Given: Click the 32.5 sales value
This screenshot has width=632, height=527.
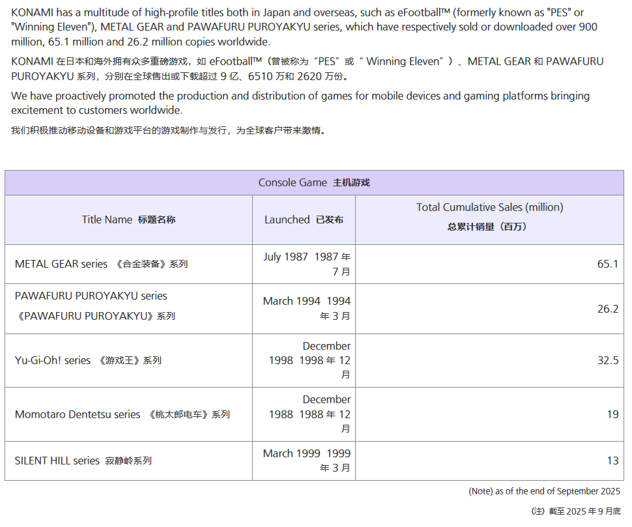Looking at the screenshot, I should pyautogui.click(x=607, y=360).
